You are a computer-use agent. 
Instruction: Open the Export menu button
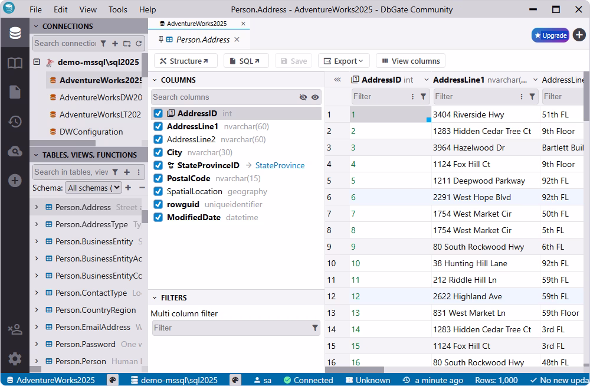pyautogui.click(x=344, y=61)
